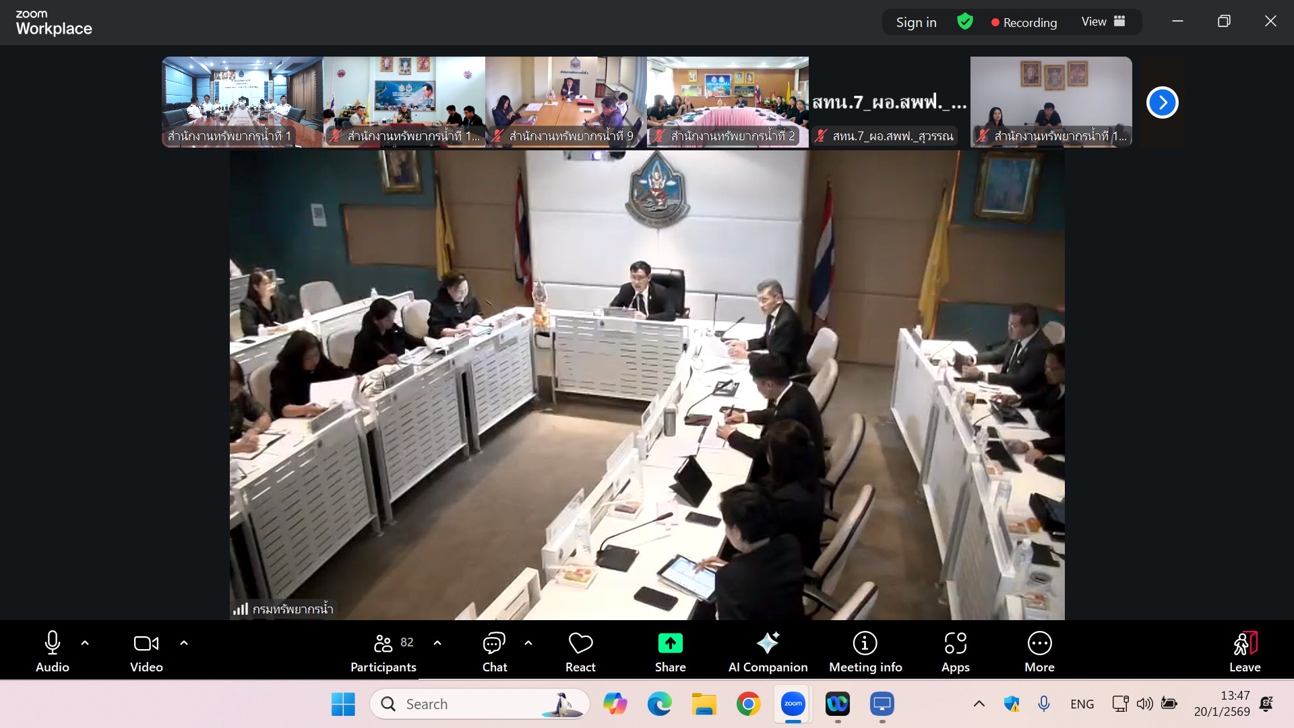This screenshot has height=728, width=1294.
Task: Click the React heart icon
Action: click(x=580, y=644)
